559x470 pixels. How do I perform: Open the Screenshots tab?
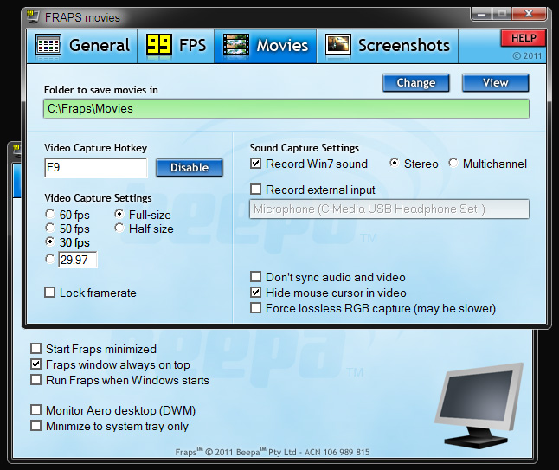pos(388,46)
